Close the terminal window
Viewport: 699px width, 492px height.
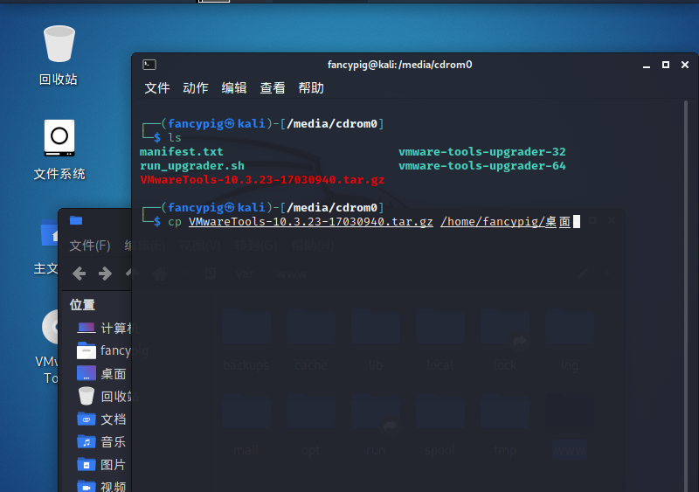[x=685, y=65]
